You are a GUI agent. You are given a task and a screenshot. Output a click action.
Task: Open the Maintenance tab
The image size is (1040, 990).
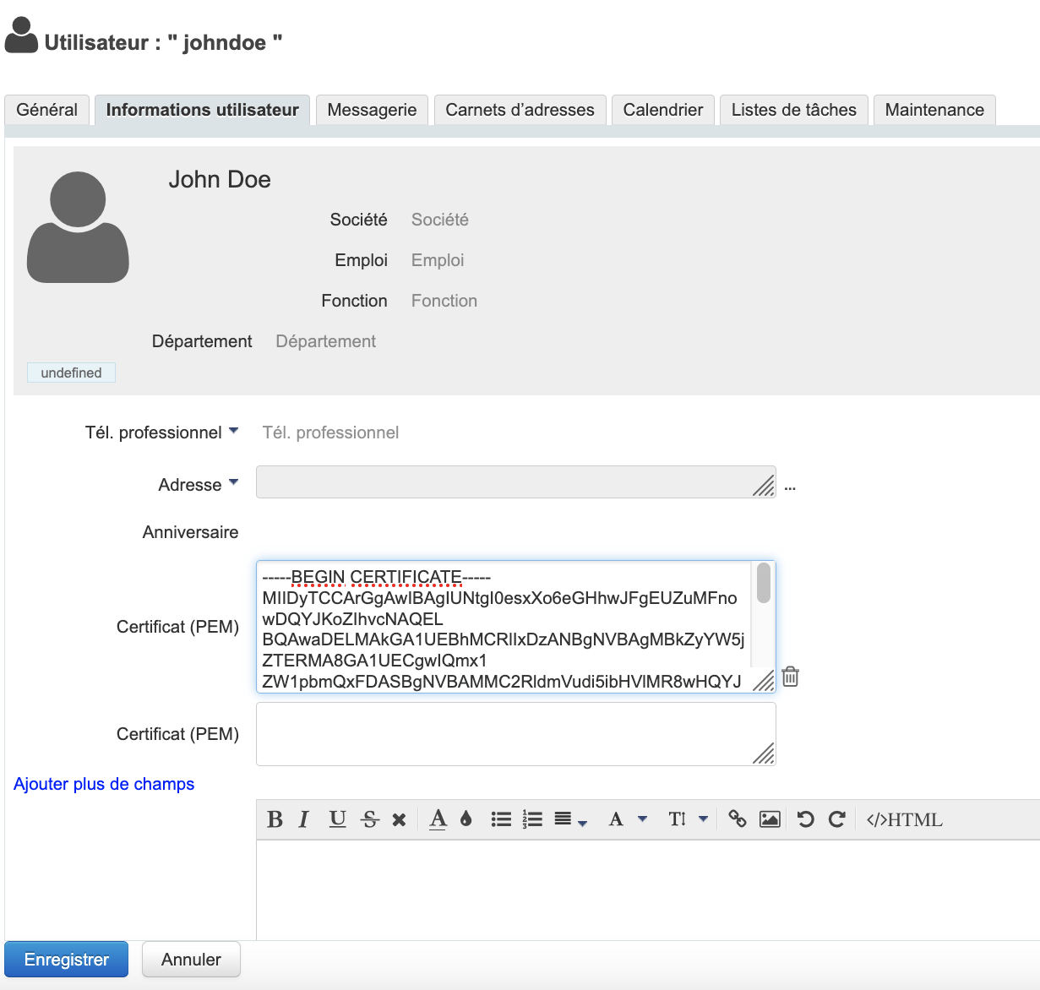[x=934, y=110]
